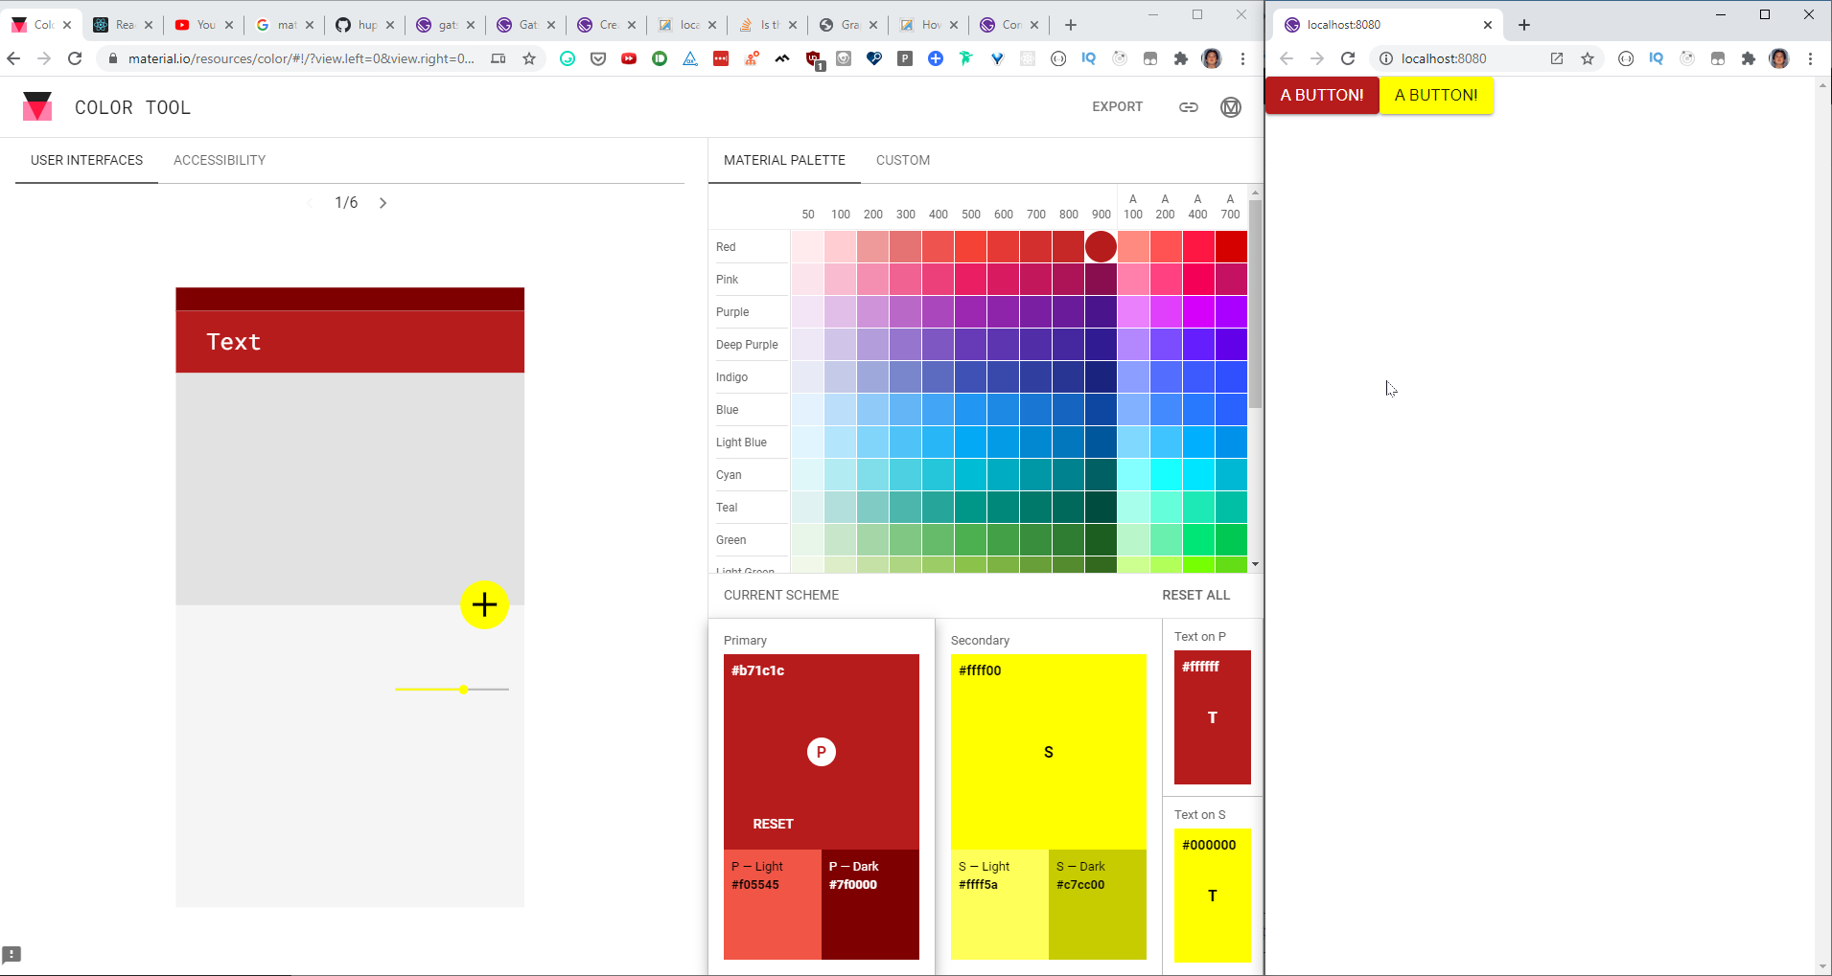This screenshot has height=976, width=1832.
Task: Go to previous preview with left chevron
Action: pos(310,203)
